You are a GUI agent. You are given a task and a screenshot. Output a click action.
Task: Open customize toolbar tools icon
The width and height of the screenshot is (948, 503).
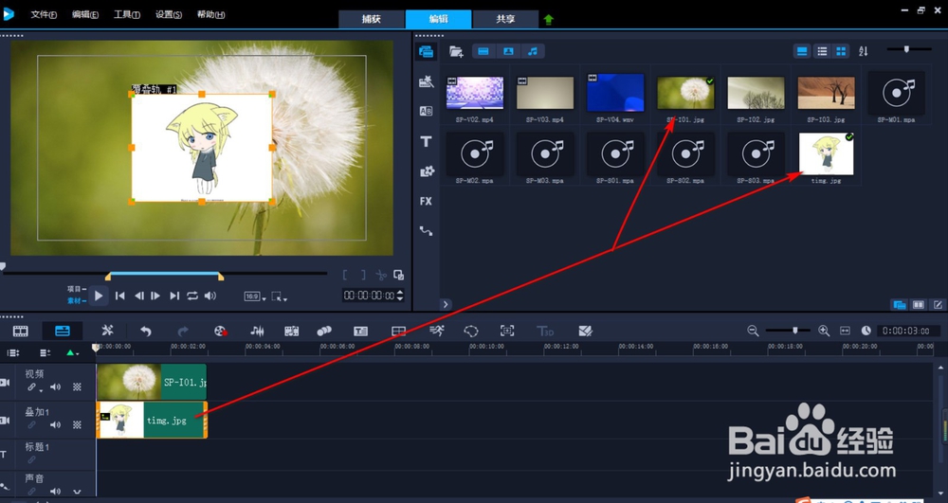[108, 331]
